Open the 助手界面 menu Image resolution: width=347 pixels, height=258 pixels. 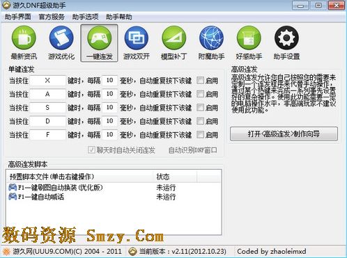coord(18,17)
